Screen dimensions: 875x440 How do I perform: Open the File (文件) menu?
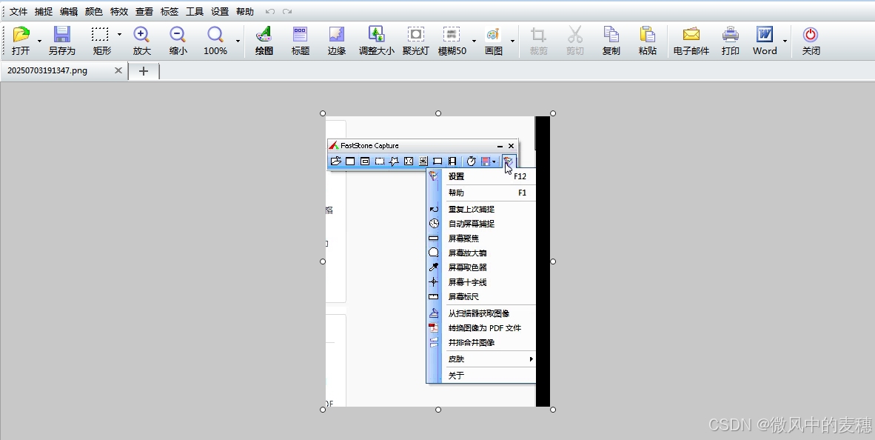point(19,11)
